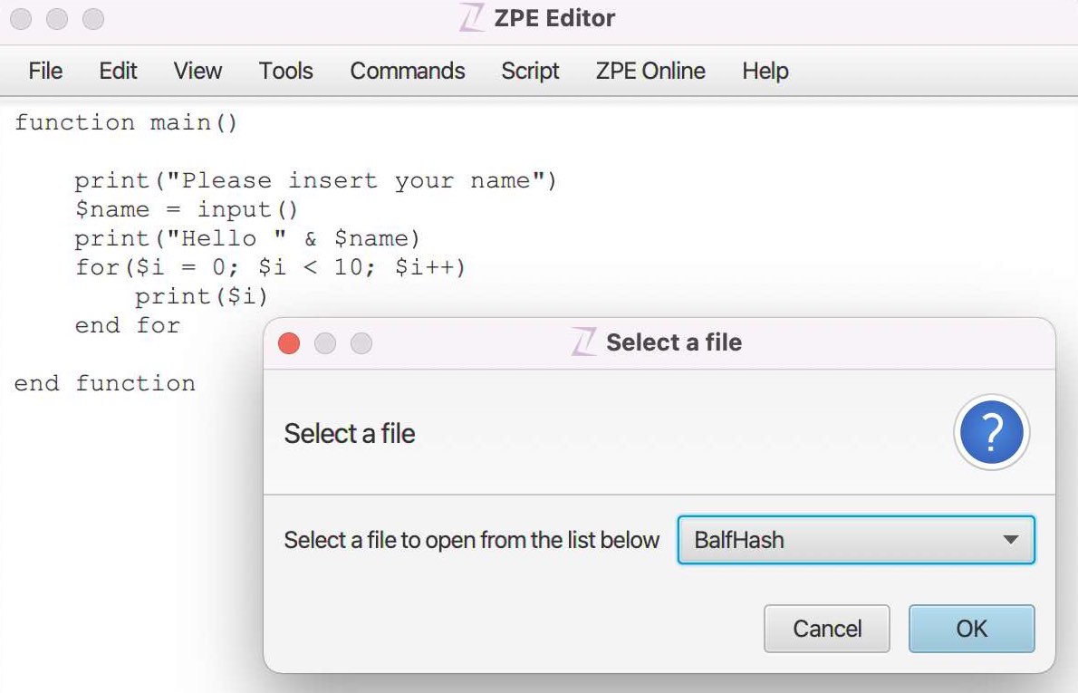
Task: Click the 'print($i)' code line
Action: pyautogui.click(x=201, y=296)
